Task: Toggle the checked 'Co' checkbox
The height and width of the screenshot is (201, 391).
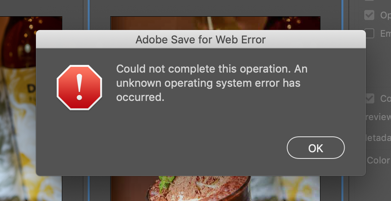Action: pyautogui.click(x=370, y=98)
